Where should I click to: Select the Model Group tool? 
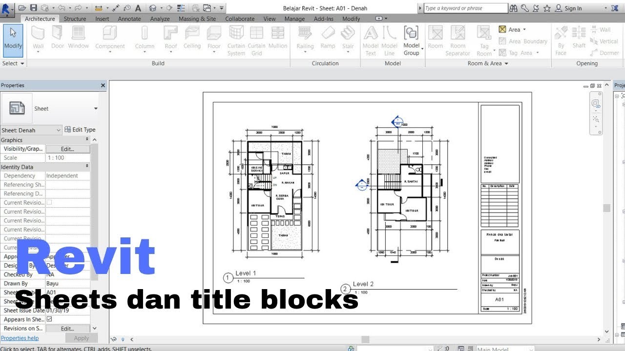(x=411, y=40)
